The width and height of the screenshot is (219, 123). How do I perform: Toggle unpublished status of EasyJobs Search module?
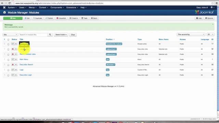pos(13,65)
